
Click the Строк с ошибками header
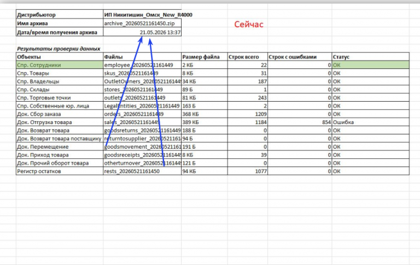click(x=300, y=57)
